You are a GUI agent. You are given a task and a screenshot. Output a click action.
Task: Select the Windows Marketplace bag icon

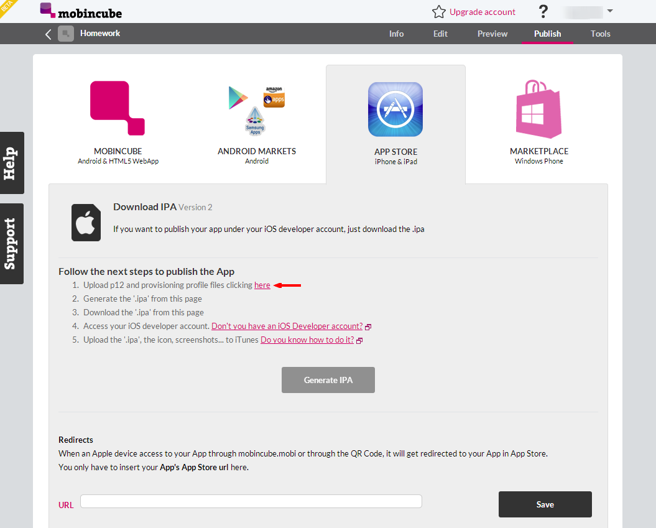point(539,109)
